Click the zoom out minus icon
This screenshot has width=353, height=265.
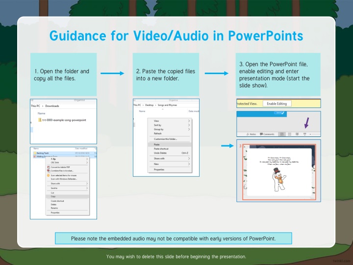[x=310, y=134]
